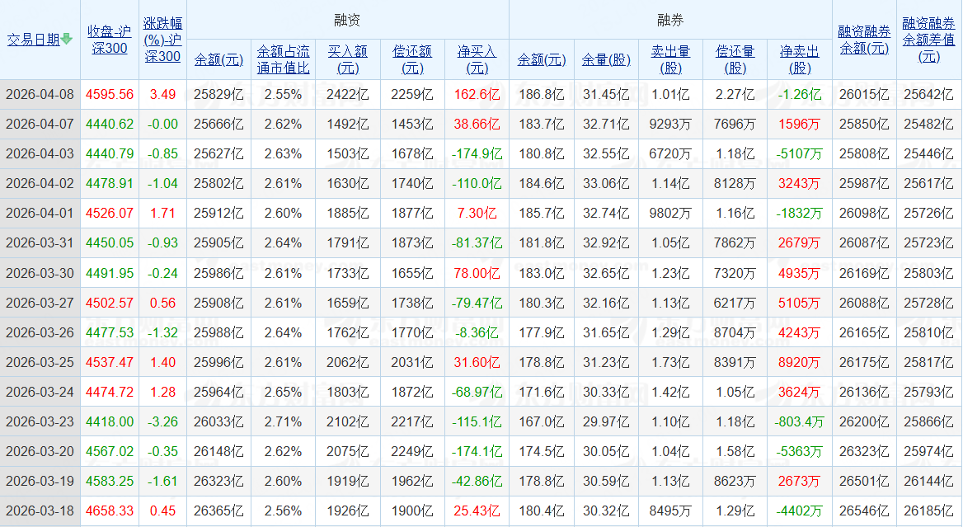Select date cell 2026-04-07
The width and height of the screenshot is (963, 527).
(40, 124)
